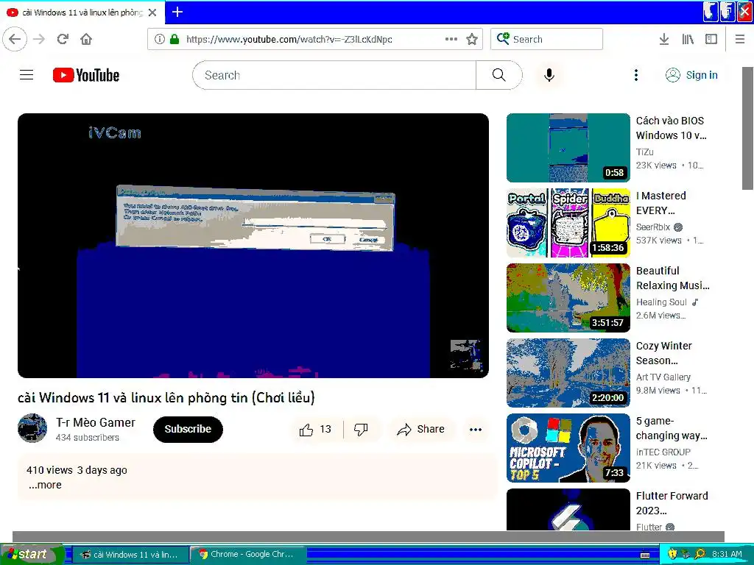Click the browser forward arrow
This screenshot has height=565, width=754.
click(40, 39)
